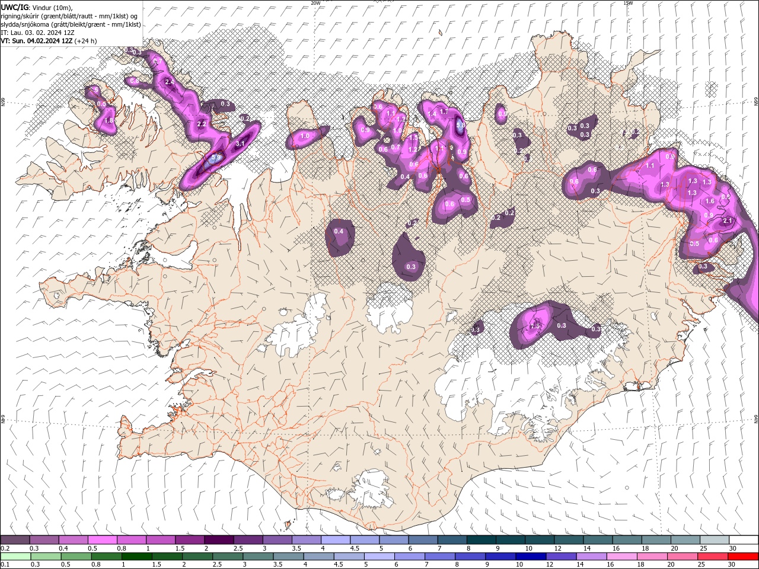Click the "1.8" snowfall value on the map

tap(109, 120)
